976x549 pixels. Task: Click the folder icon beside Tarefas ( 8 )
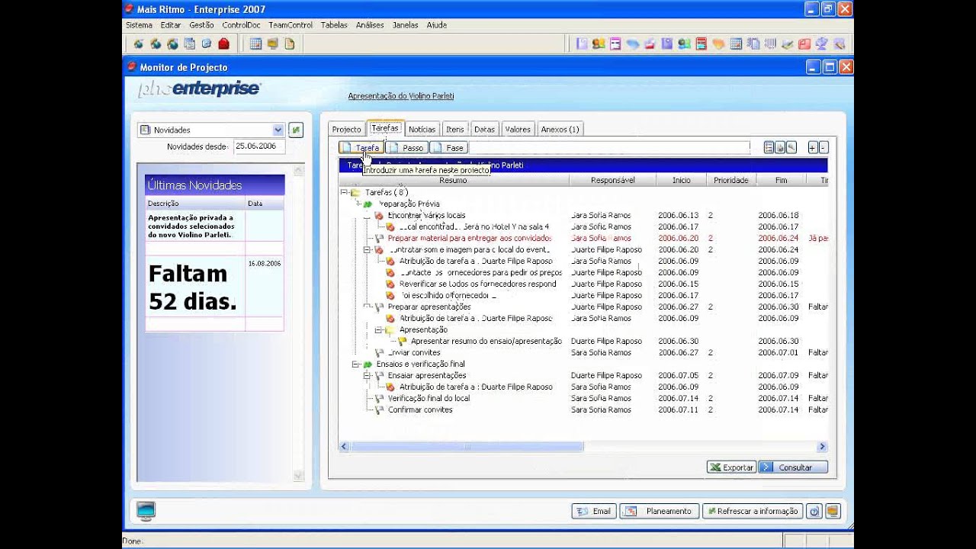[x=356, y=192]
